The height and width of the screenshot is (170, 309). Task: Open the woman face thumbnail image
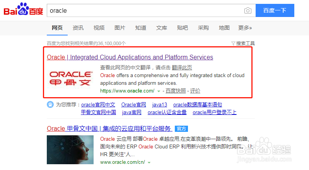point(70,150)
